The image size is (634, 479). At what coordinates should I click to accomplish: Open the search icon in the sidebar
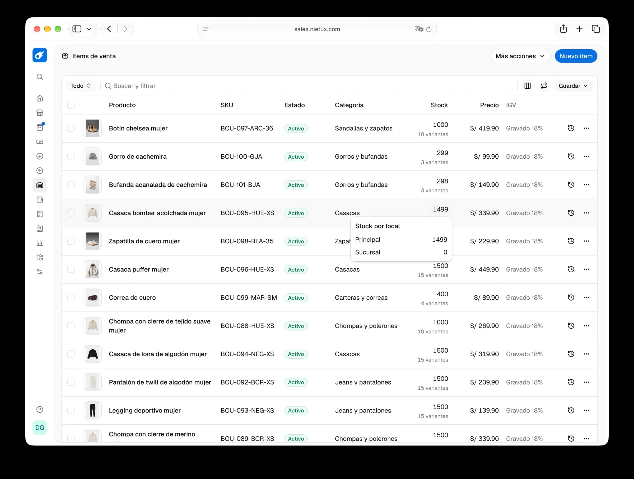pyautogui.click(x=40, y=77)
